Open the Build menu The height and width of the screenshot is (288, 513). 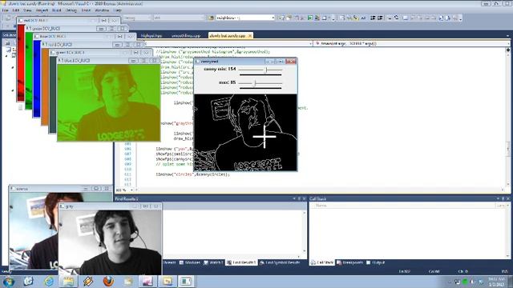[x=56, y=10]
